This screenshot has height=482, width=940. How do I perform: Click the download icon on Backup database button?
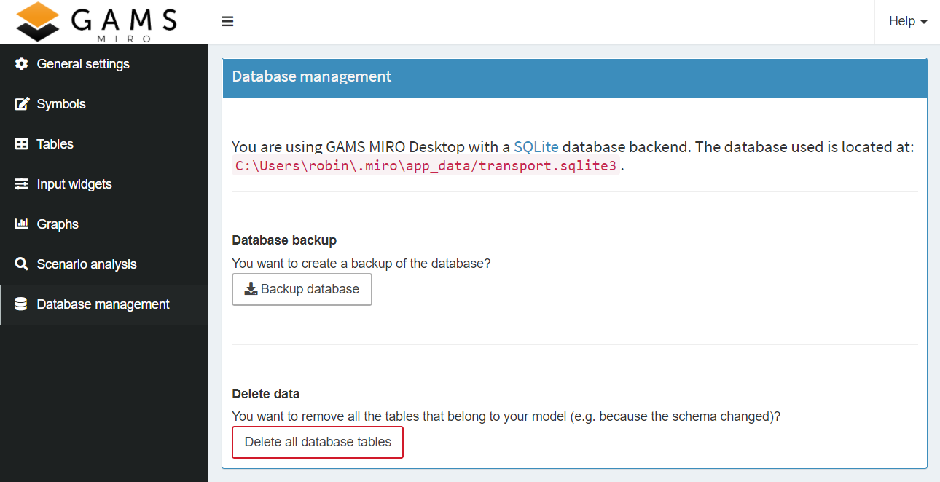pos(251,288)
